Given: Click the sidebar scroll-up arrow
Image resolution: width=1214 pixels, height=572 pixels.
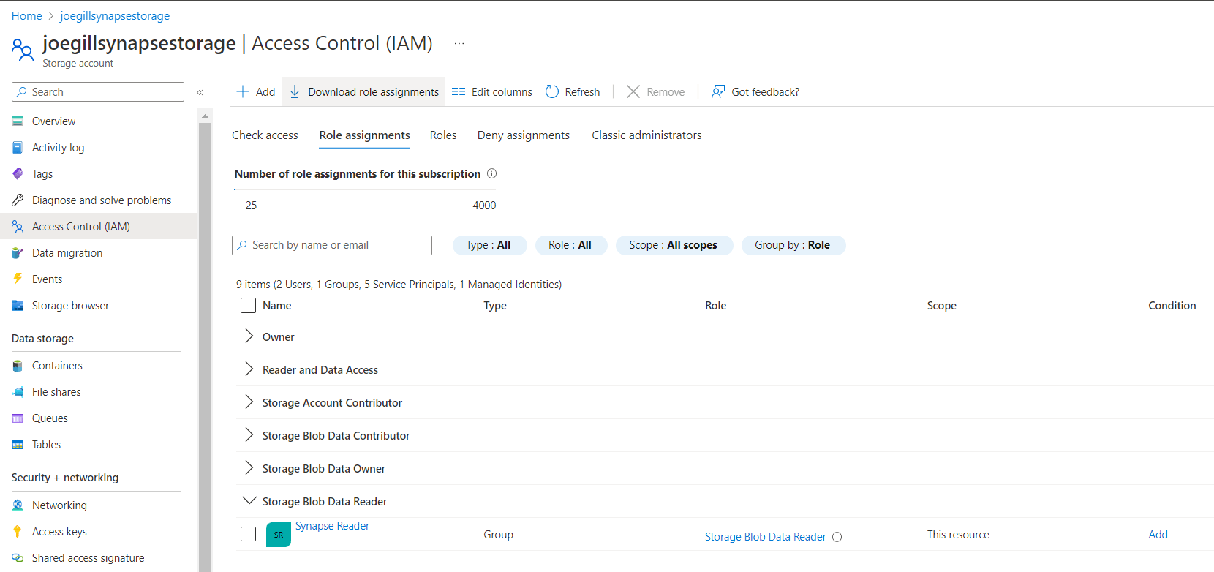Looking at the screenshot, I should tap(205, 116).
